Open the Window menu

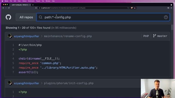[x=48, y=1]
